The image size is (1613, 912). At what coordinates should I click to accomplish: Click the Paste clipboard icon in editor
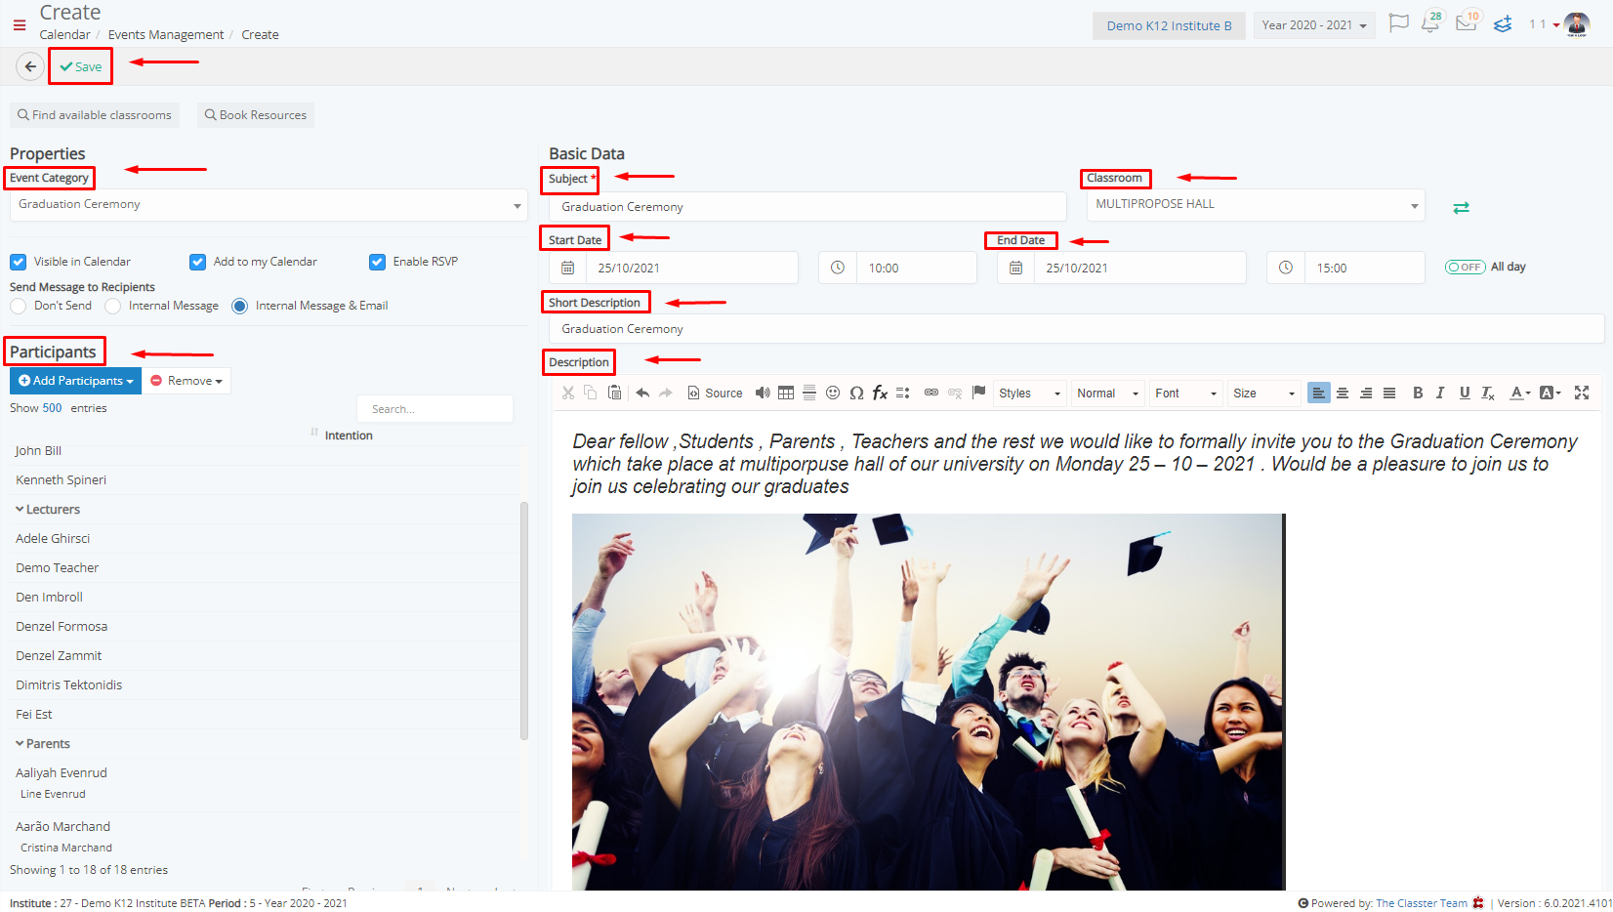(614, 393)
